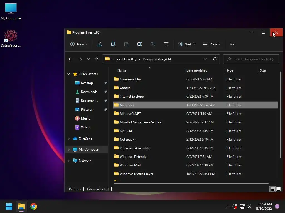
Task: Open the See more three-dots menu
Action: point(232,44)
